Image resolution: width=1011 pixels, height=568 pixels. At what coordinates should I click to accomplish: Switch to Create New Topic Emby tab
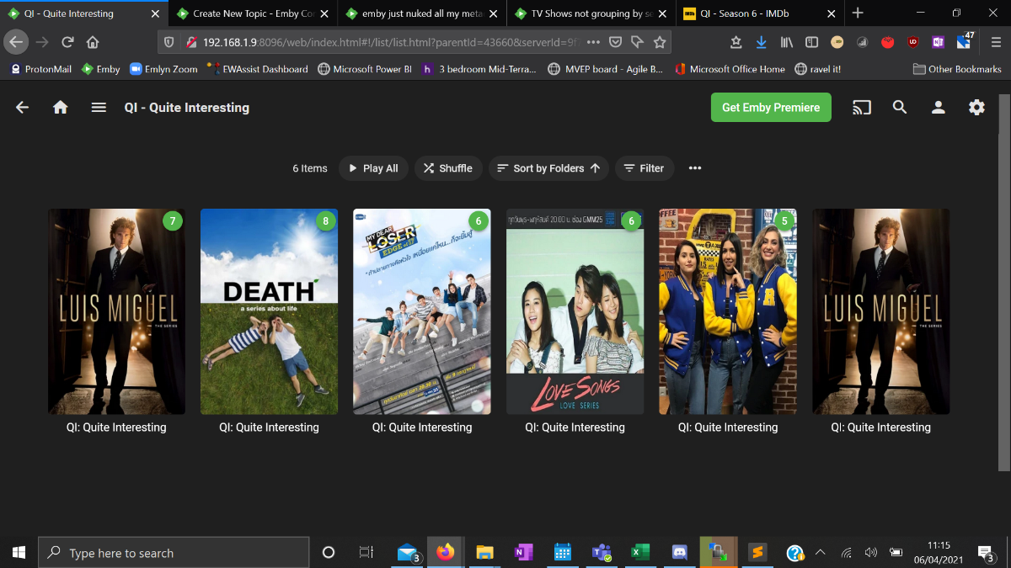tap(251, 13)
